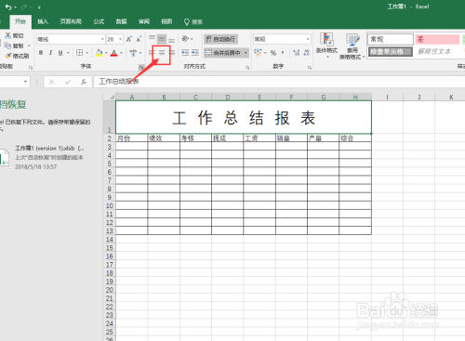Click the text orientation (ab) icon
465x341 pixels.
pyautogui.click(x=185, y=39)
